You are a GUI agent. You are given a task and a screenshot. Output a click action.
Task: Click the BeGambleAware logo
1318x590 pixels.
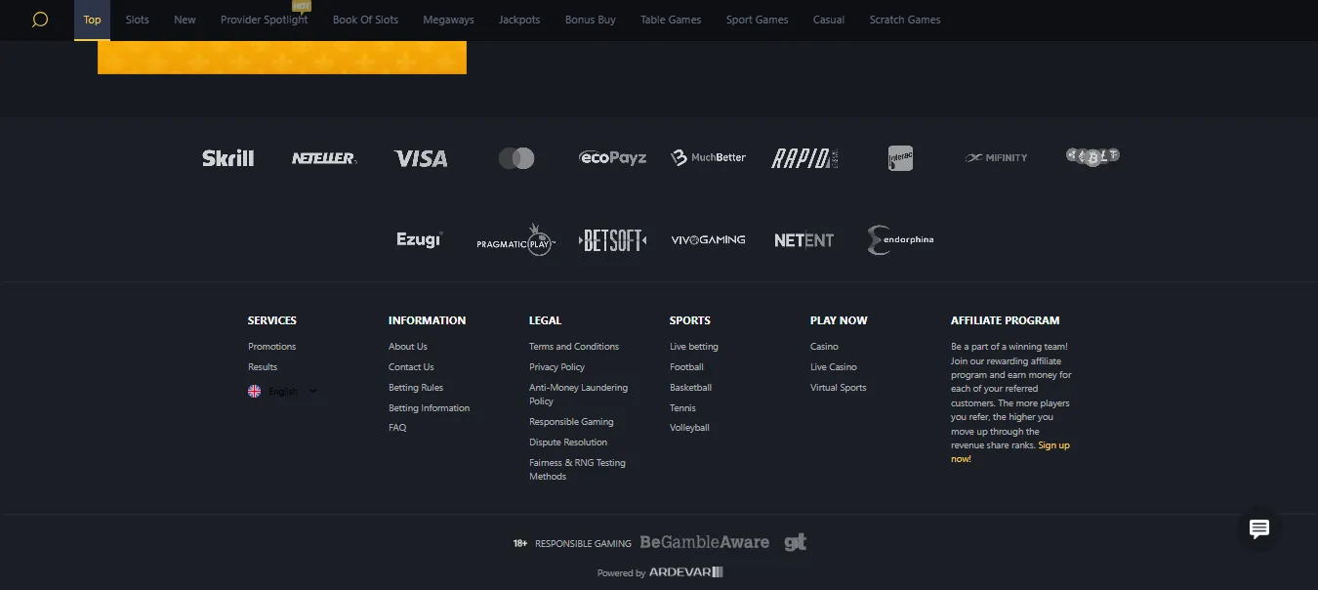[704, 542]
